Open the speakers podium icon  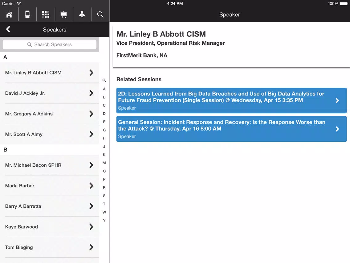[82, 15]
